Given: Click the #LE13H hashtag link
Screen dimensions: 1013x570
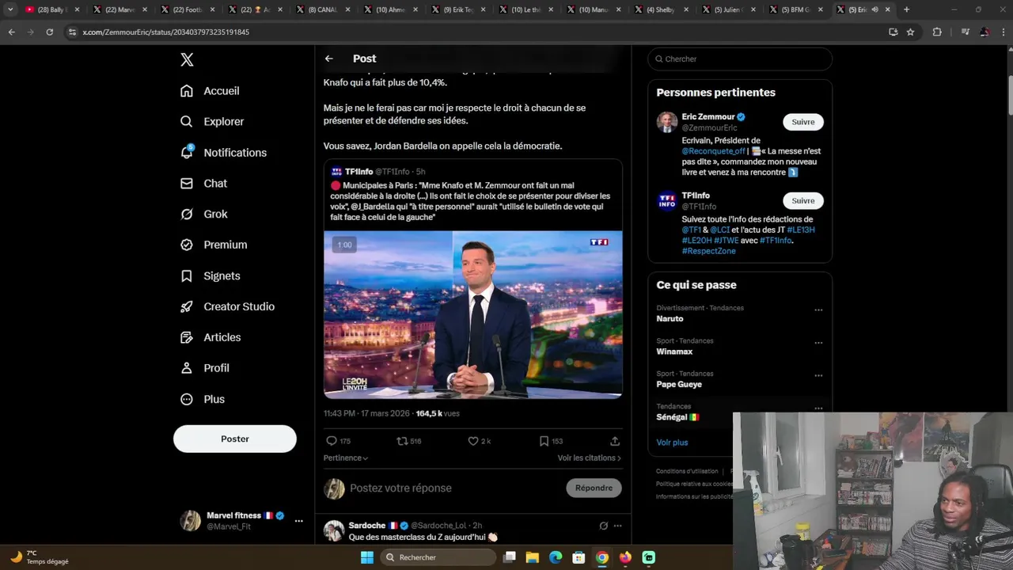Looking at the screenshot, I should (801, 230).
